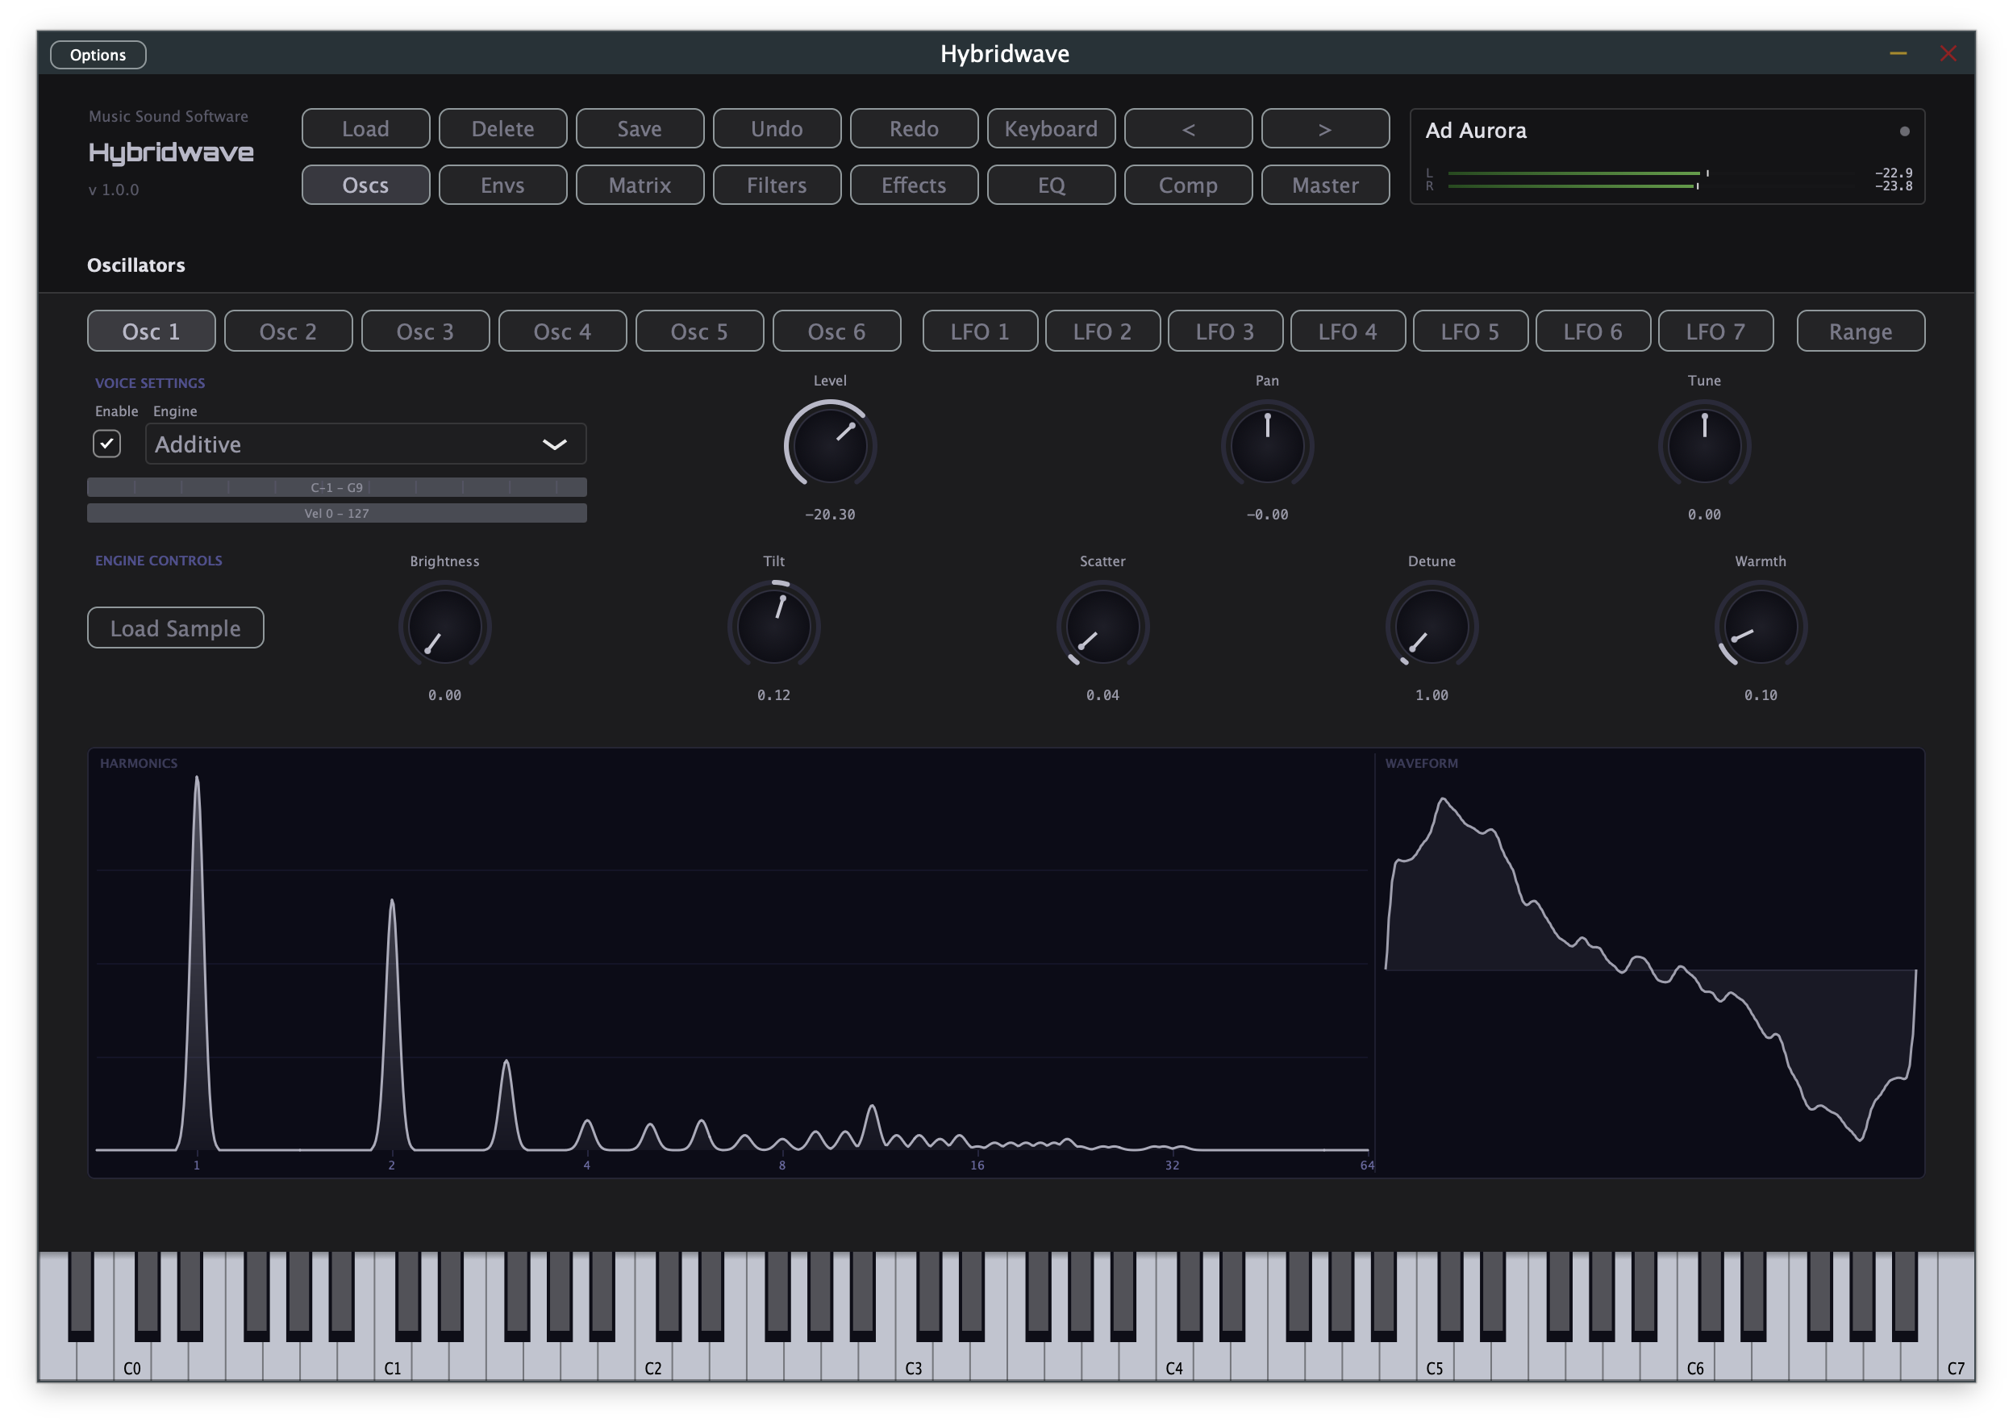Click the Scatter knob

pyautogui.click(x=1102, y=625)
